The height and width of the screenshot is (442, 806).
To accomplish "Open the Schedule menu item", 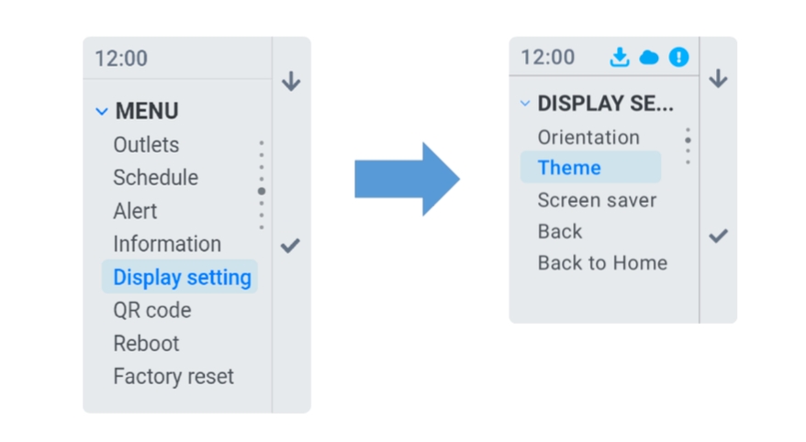I will (x=155, y=178).
